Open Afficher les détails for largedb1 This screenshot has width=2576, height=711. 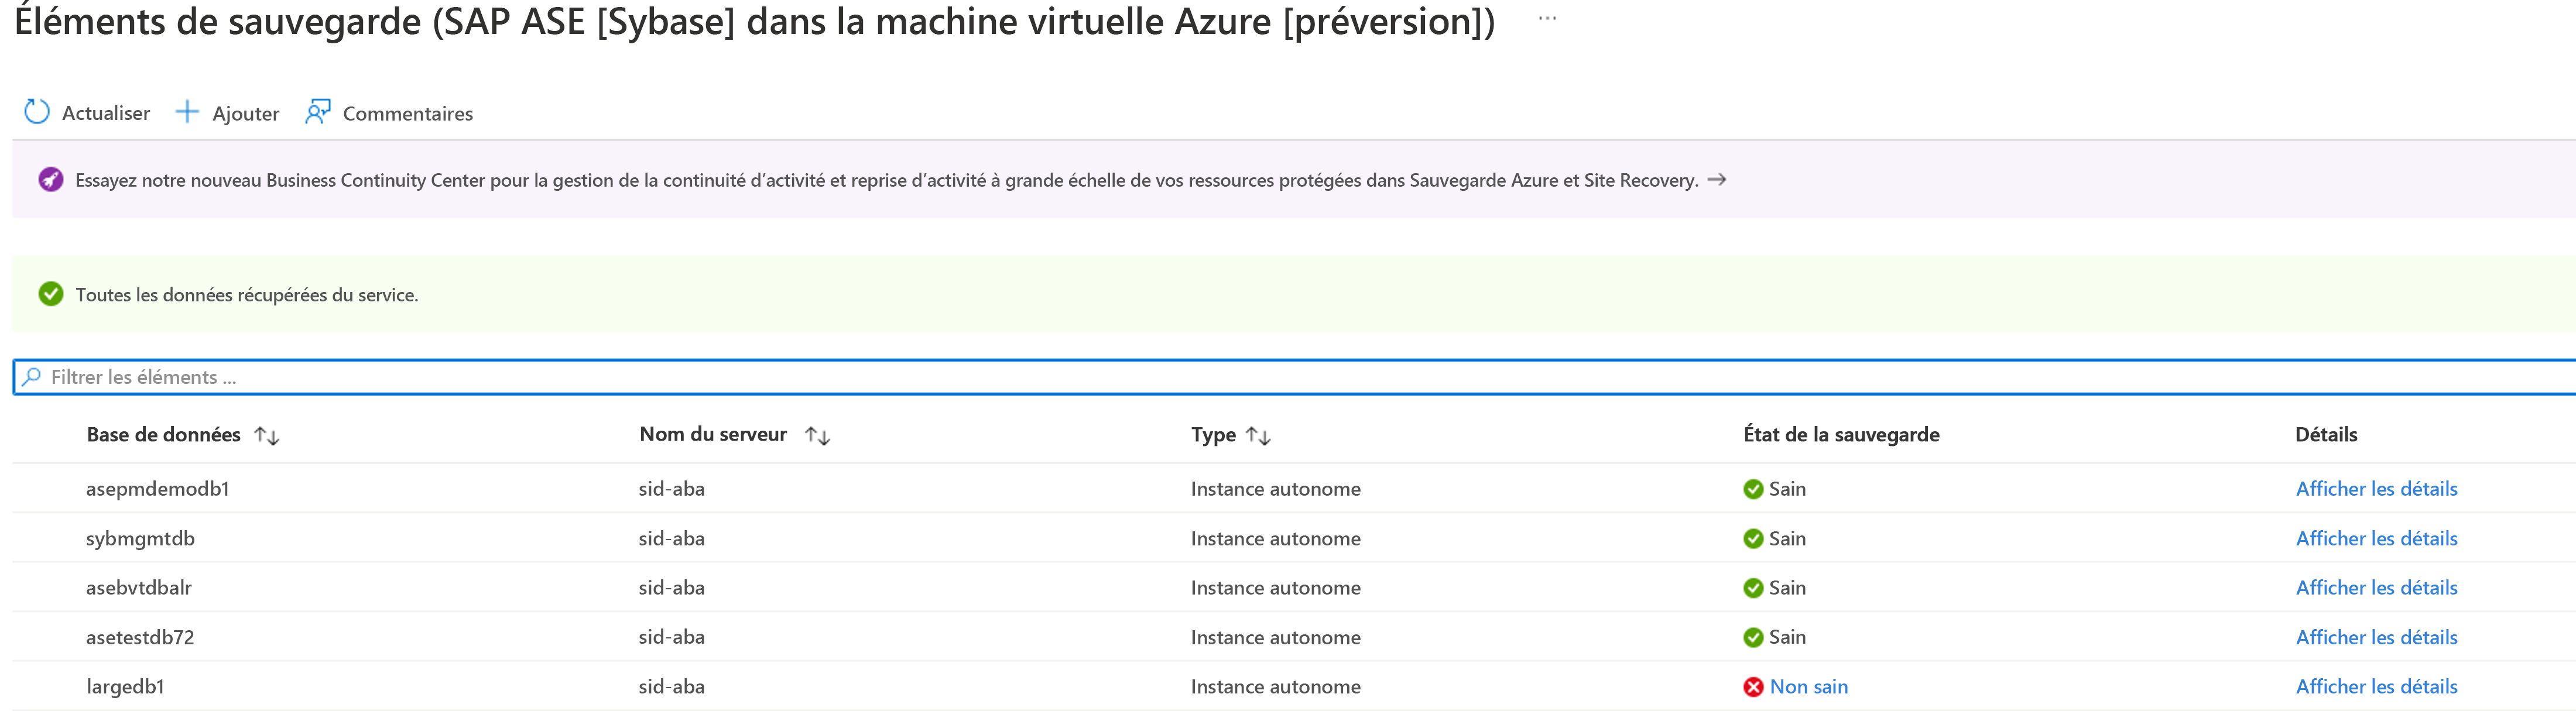(2376, 687)
